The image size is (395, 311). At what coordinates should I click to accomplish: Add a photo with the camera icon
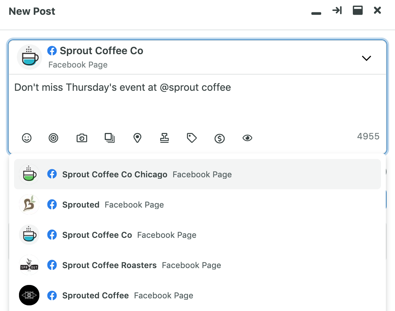click(x=82, y=138)
